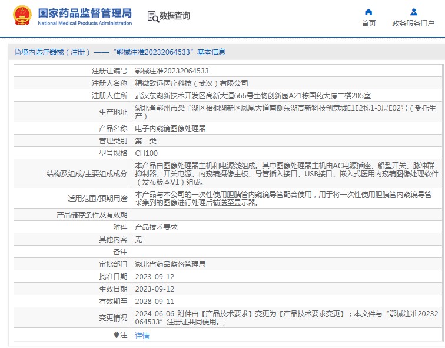Click the 有效期至 label cell
Viewport: 445px width, 348px height.
(x=113, y=302)
